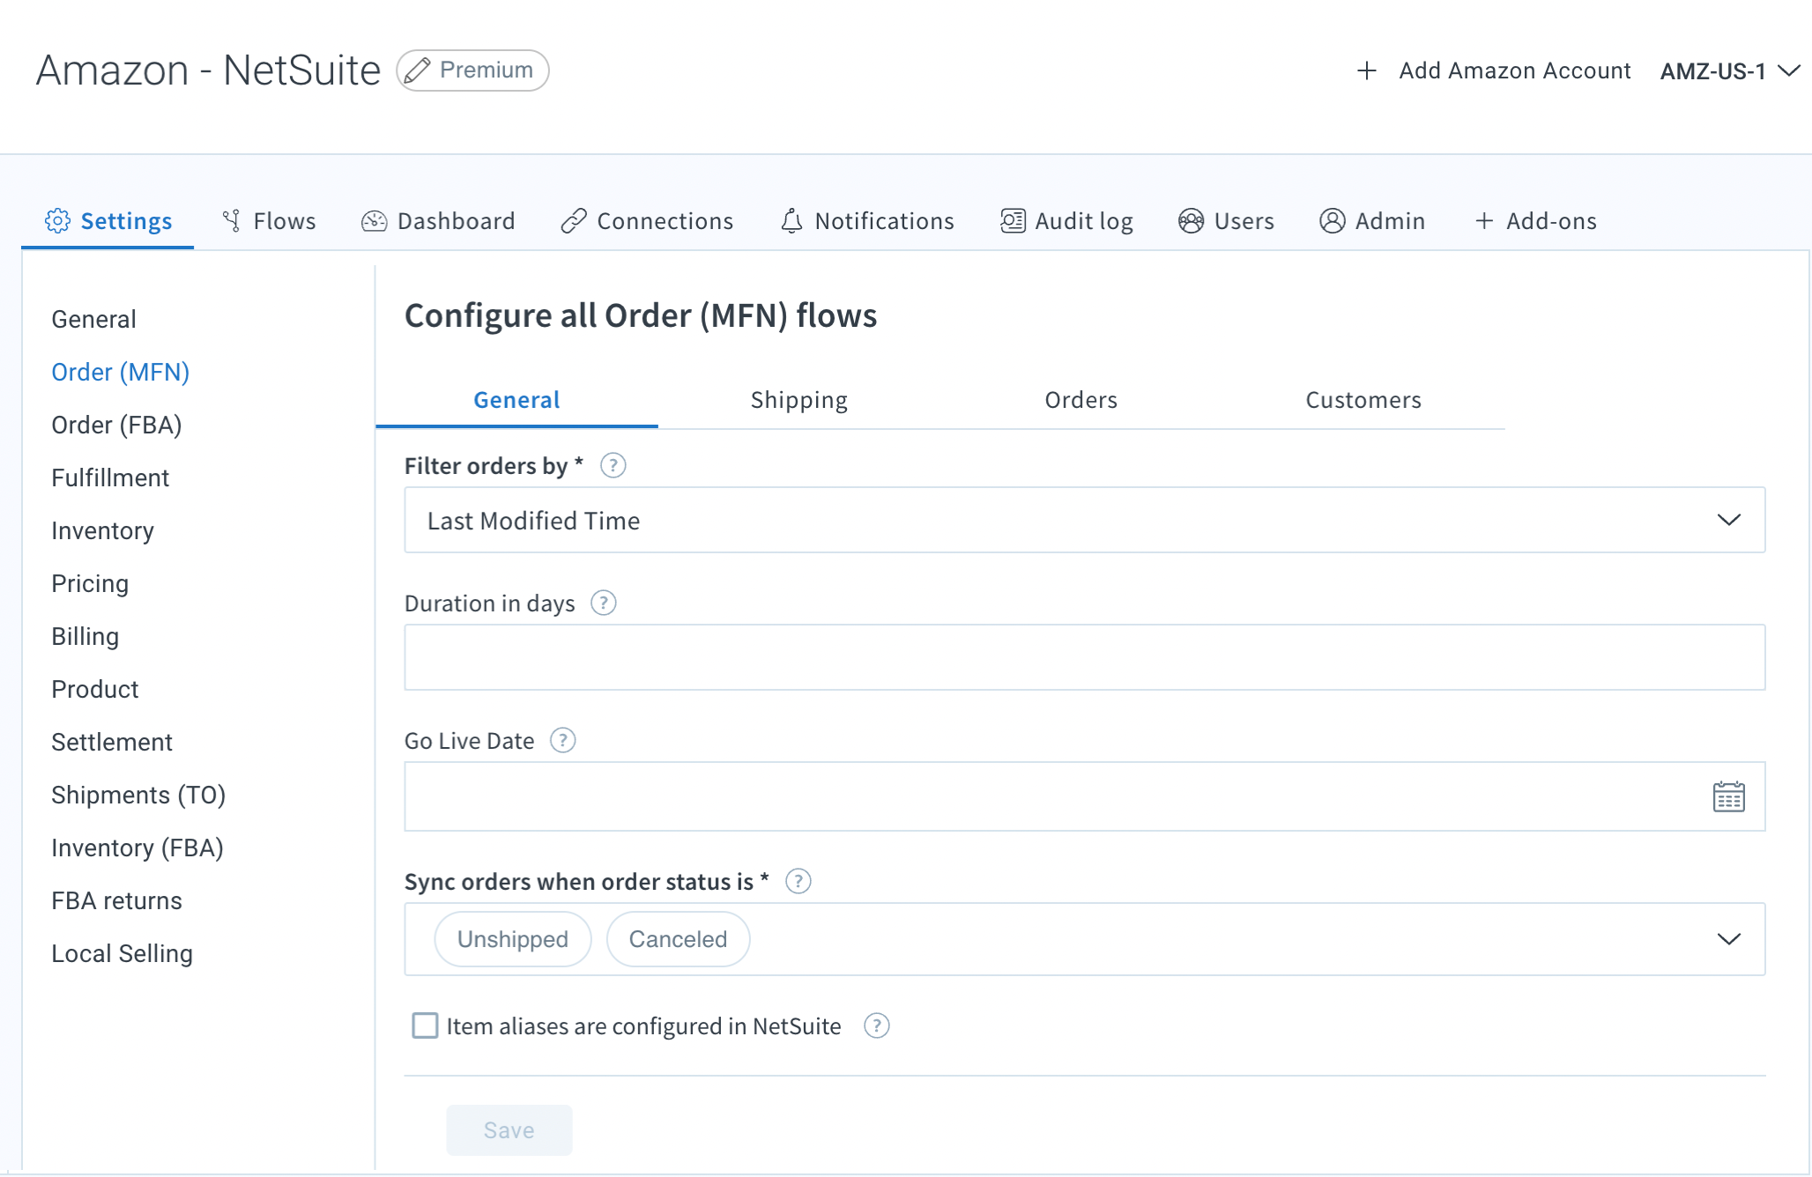Open the Flows tab
The height and width of the screenshot is (1177, 1812).
point(269,221)
